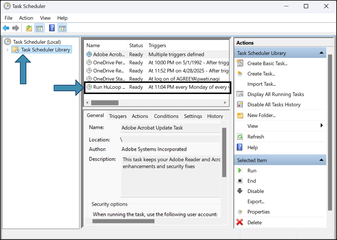Toggle the Show/Hide Action Pane toolbar icon
337x240 pixels.
[x=62, y=28]
